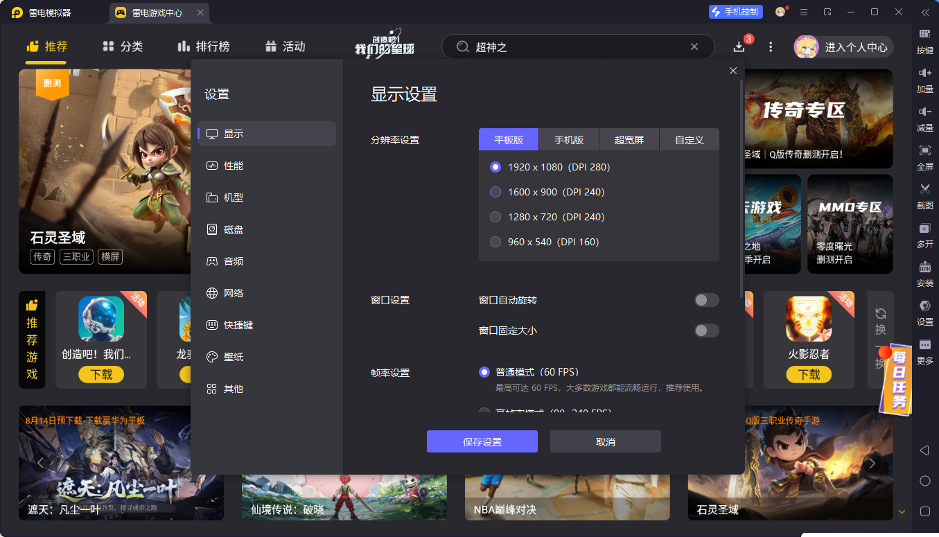Open MMO专区 banner thumbnail

850,224
